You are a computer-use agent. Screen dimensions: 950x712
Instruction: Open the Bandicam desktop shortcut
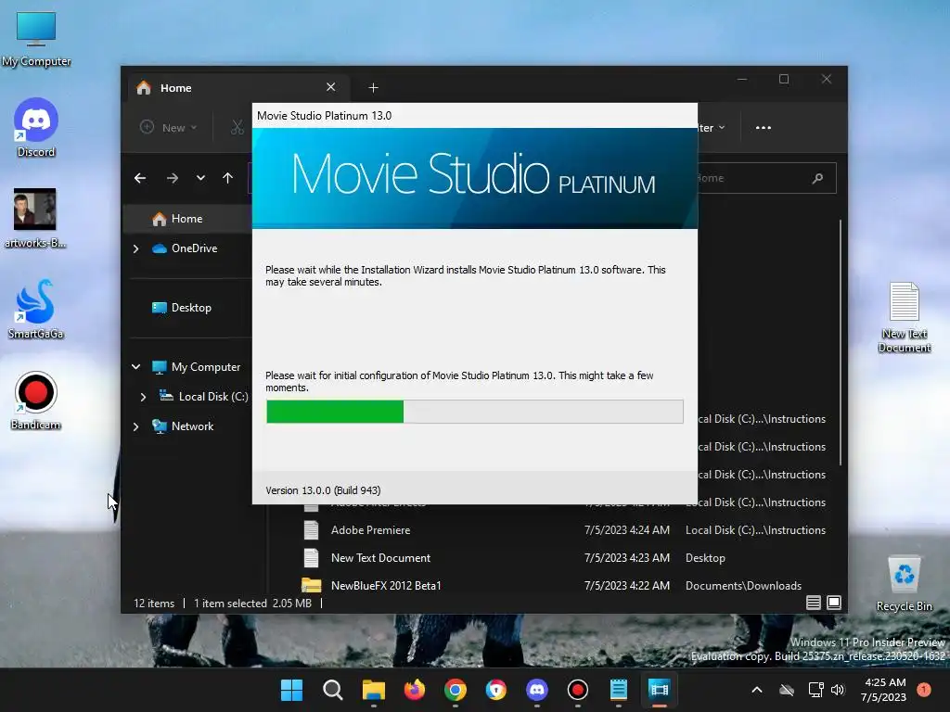(x=35, y=400)
